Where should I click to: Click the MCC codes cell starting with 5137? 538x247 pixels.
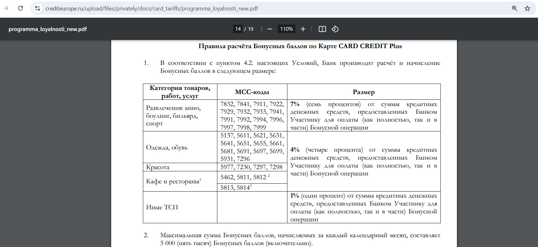click(x=252, y=147)
